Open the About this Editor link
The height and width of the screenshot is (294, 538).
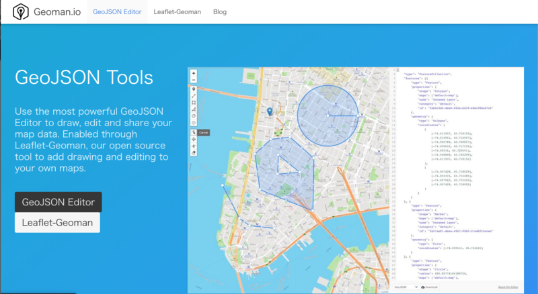click(x=508, y=287)
